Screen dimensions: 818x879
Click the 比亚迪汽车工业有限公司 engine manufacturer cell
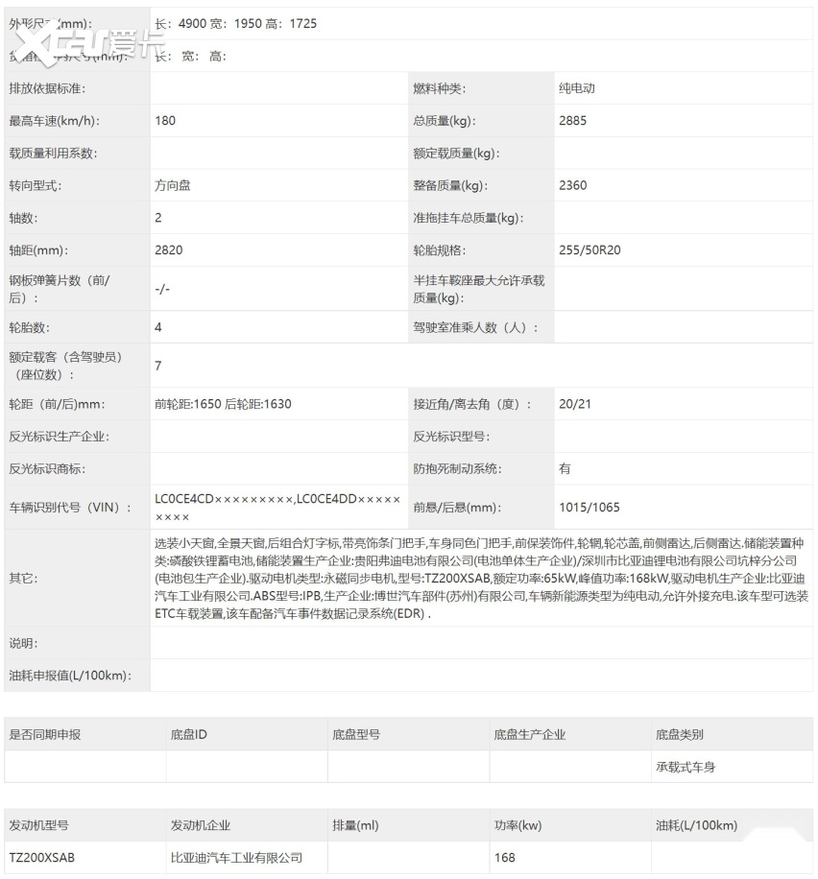pyautogui.click(x=236, y=858)
